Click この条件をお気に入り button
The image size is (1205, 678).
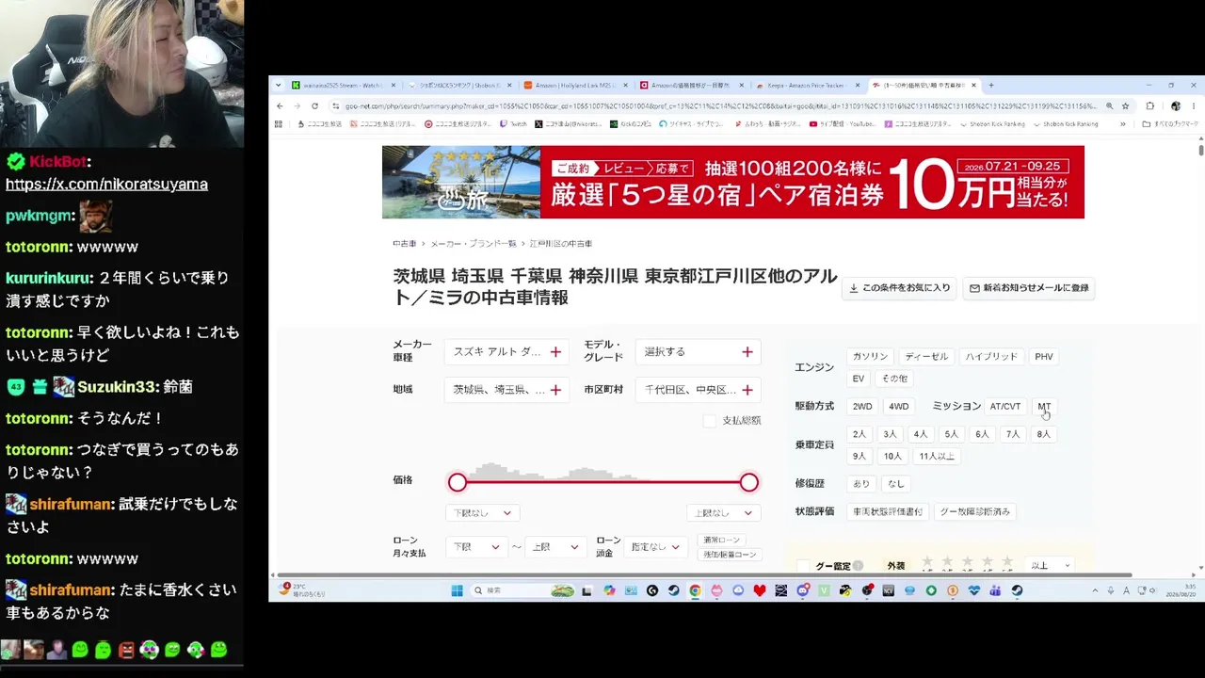tap(900, 288)
